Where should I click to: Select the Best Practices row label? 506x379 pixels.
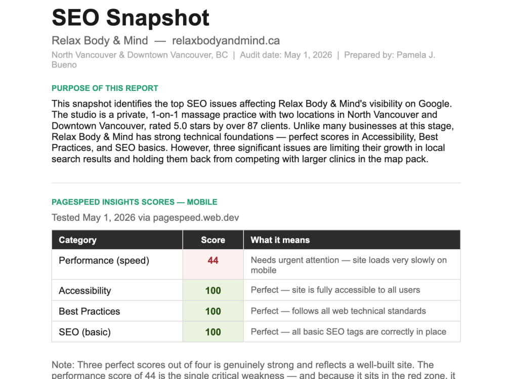[x=90, y=311]
